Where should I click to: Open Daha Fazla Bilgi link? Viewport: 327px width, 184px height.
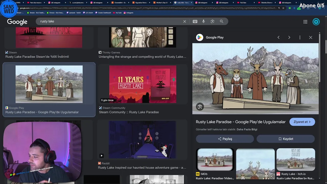coord(247,129)
